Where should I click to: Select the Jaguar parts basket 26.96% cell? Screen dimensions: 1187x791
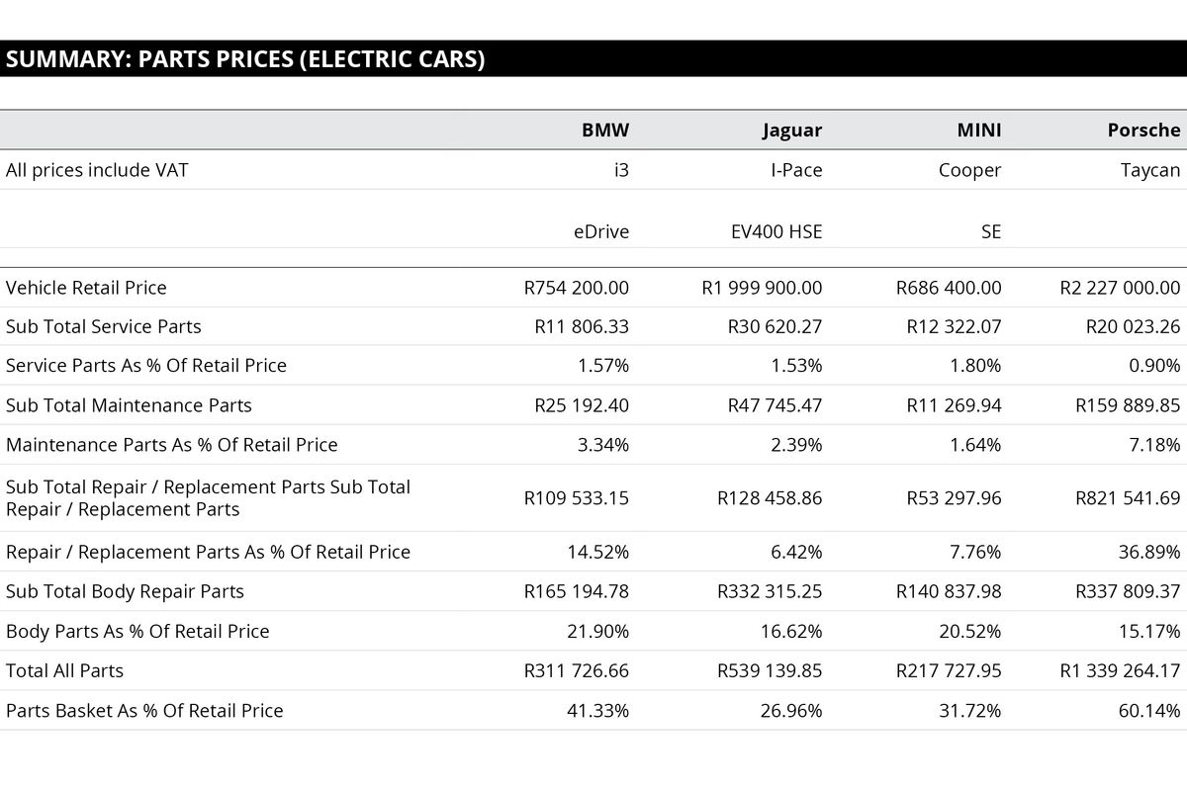pos(796,710)
